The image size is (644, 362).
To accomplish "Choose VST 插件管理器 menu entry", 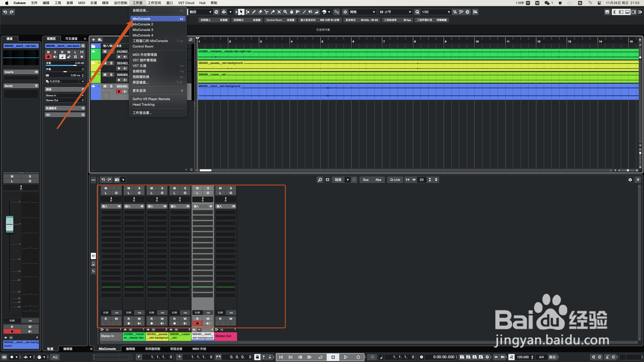I will [x=158, y=60].
